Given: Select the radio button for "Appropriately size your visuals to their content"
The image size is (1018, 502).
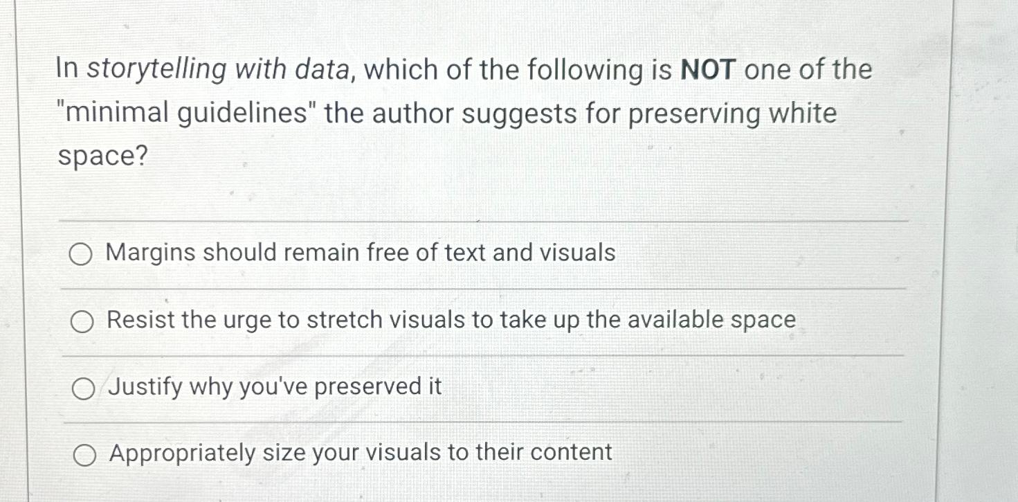Looking at the screenshot, I should [x=85, y=454].
